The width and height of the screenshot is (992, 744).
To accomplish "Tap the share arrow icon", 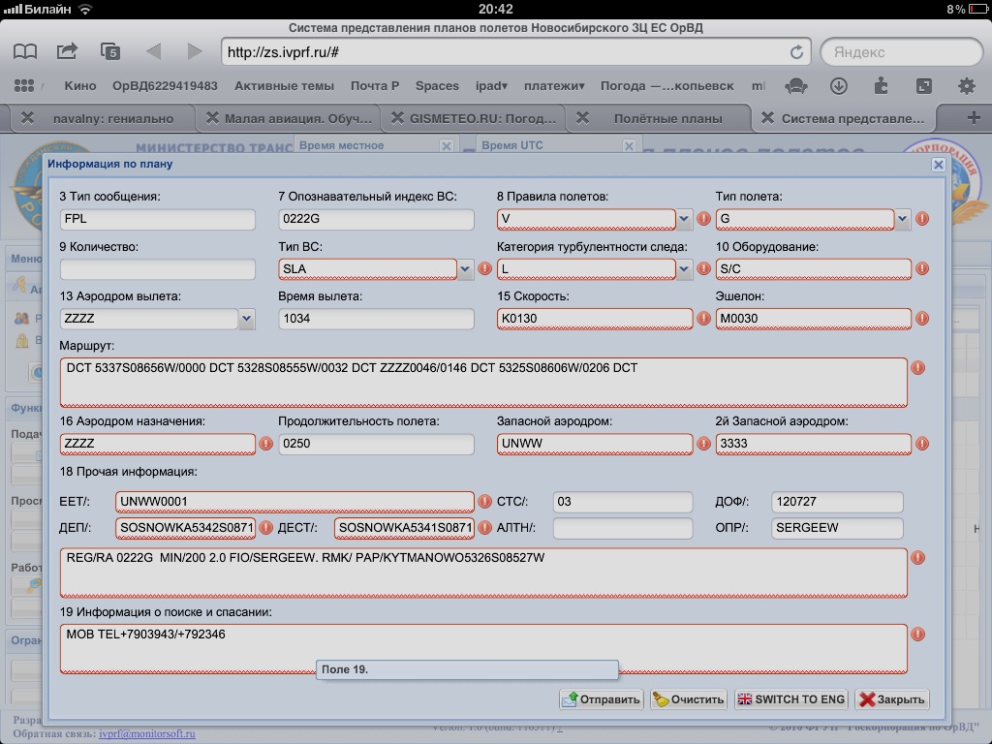I will point(67,51).
